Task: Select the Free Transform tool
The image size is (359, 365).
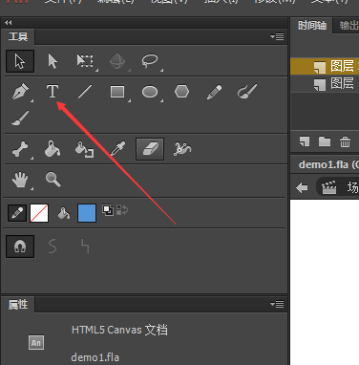Action: click(85, 61)
